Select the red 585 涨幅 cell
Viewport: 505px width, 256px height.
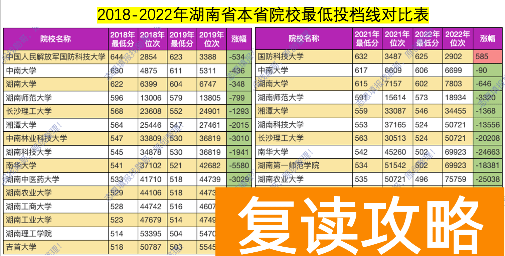point(487,57)
